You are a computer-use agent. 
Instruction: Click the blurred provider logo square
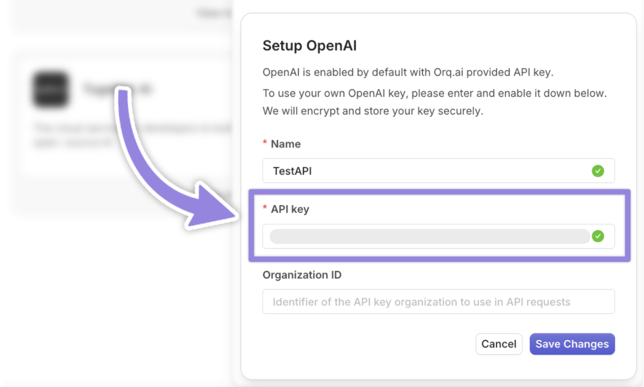point(50,89)
